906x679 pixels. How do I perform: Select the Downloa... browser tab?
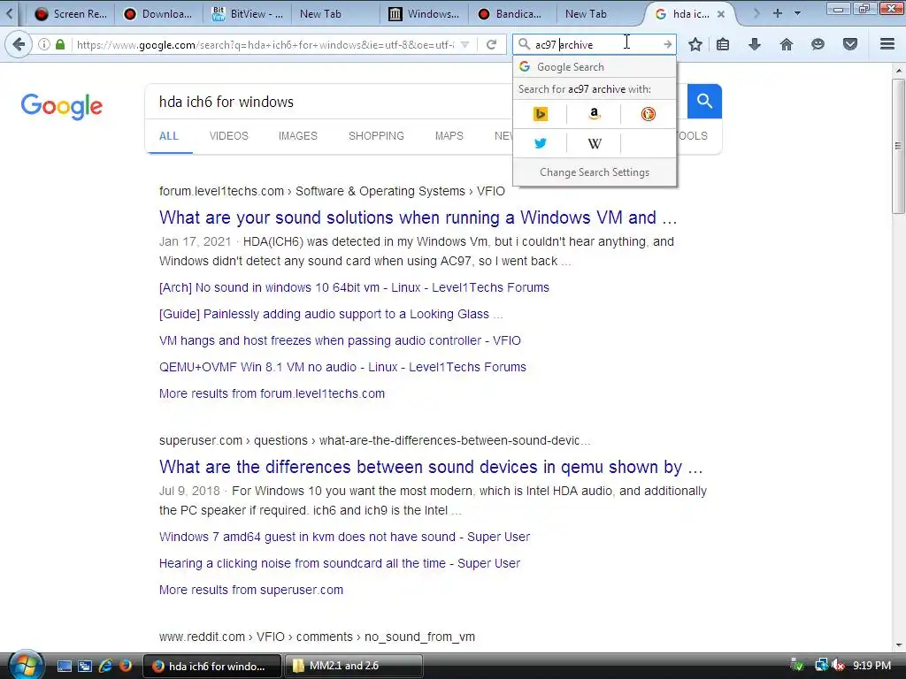click(x=158, y=14)
